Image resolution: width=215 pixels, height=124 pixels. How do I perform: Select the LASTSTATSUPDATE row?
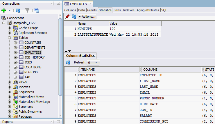tap(113, 34)
